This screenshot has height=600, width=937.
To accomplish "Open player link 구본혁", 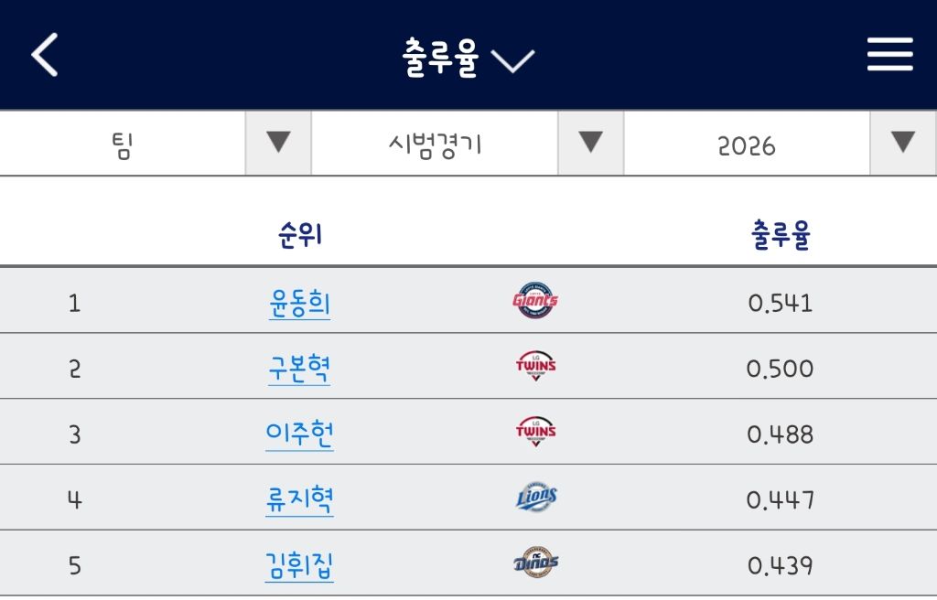I will click(x=299, y=369).
